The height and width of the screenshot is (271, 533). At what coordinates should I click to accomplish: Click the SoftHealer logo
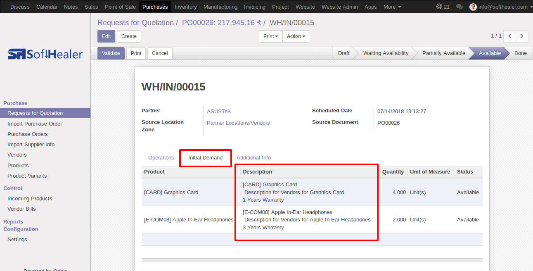coord(45,54)
